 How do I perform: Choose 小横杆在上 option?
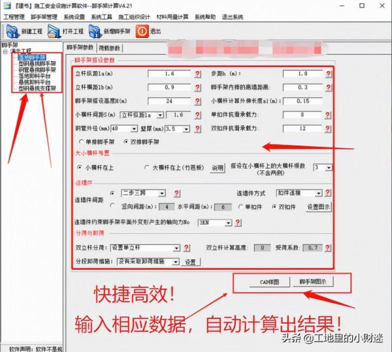pos(80,167)
